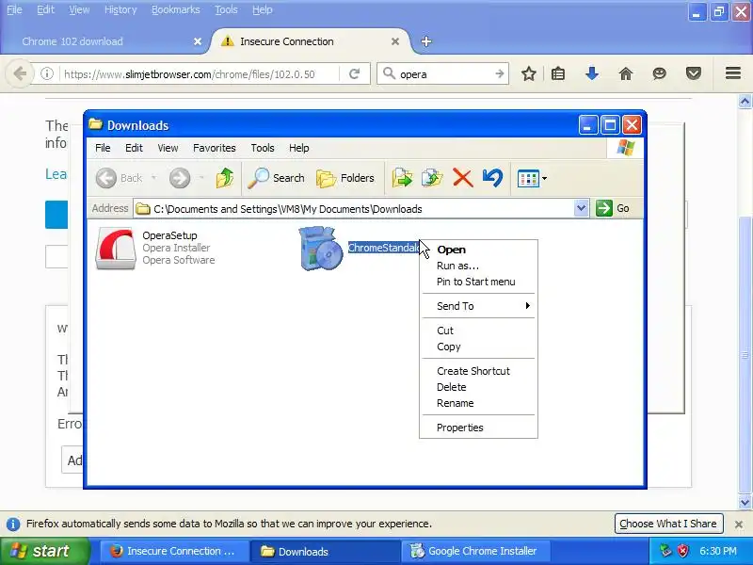
Task: Click the Move To folder icon
Action: coord(402,178)
